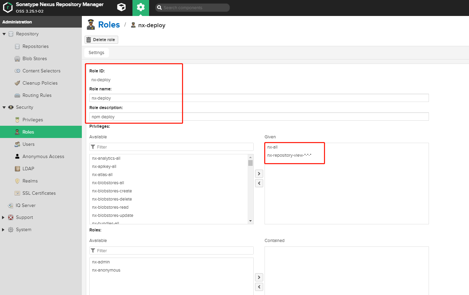Click the Delete role button

[101, 40]
